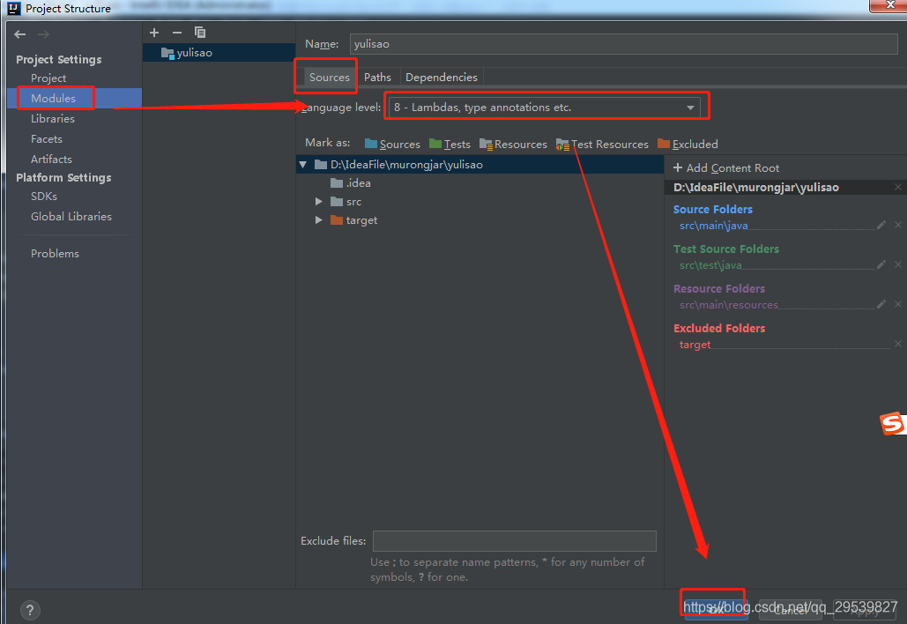Mark folder as Excluded
Image resolution: width=907 pixels, height=624 pixels.
pos(688,144)
